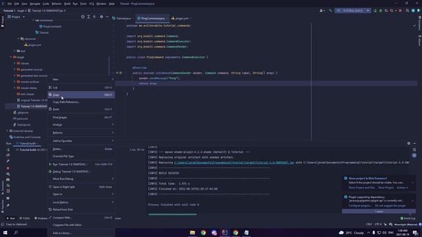Click the run green arrow in top toolbar
The height and width of the screenshot is (237, 422).
tap(375, 11)
